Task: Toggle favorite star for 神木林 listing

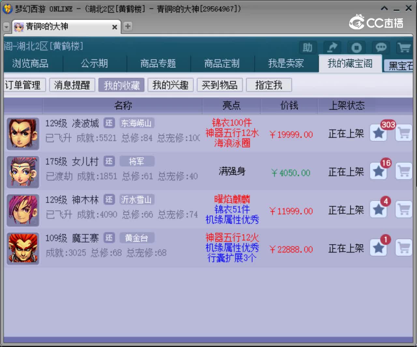Action: [379, 210]
